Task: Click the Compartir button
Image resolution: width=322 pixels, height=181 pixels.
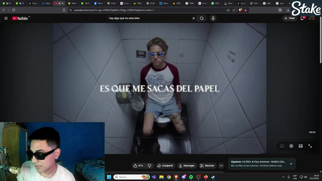Action: [x=165, y=166]
